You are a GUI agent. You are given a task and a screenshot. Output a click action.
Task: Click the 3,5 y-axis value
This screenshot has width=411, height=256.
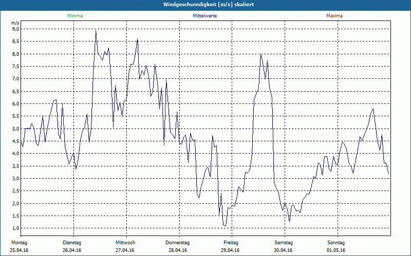coord(16,166)
